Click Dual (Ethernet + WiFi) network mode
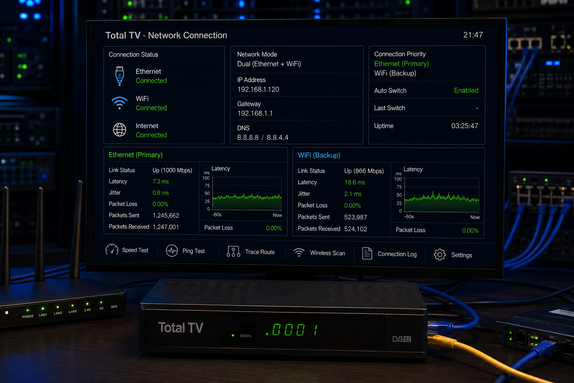This screenshot has width=574, height=383. tap(269, 64)
